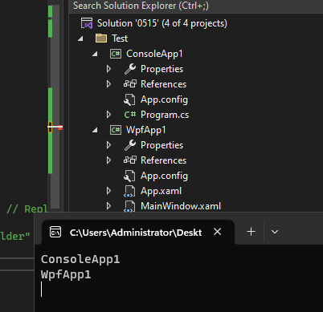Click the terminal icon on the console tab
Viewport: 323px width, 312px height.
coord(55,232)
